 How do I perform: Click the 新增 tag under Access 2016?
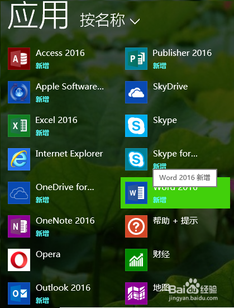pos(42,65)
